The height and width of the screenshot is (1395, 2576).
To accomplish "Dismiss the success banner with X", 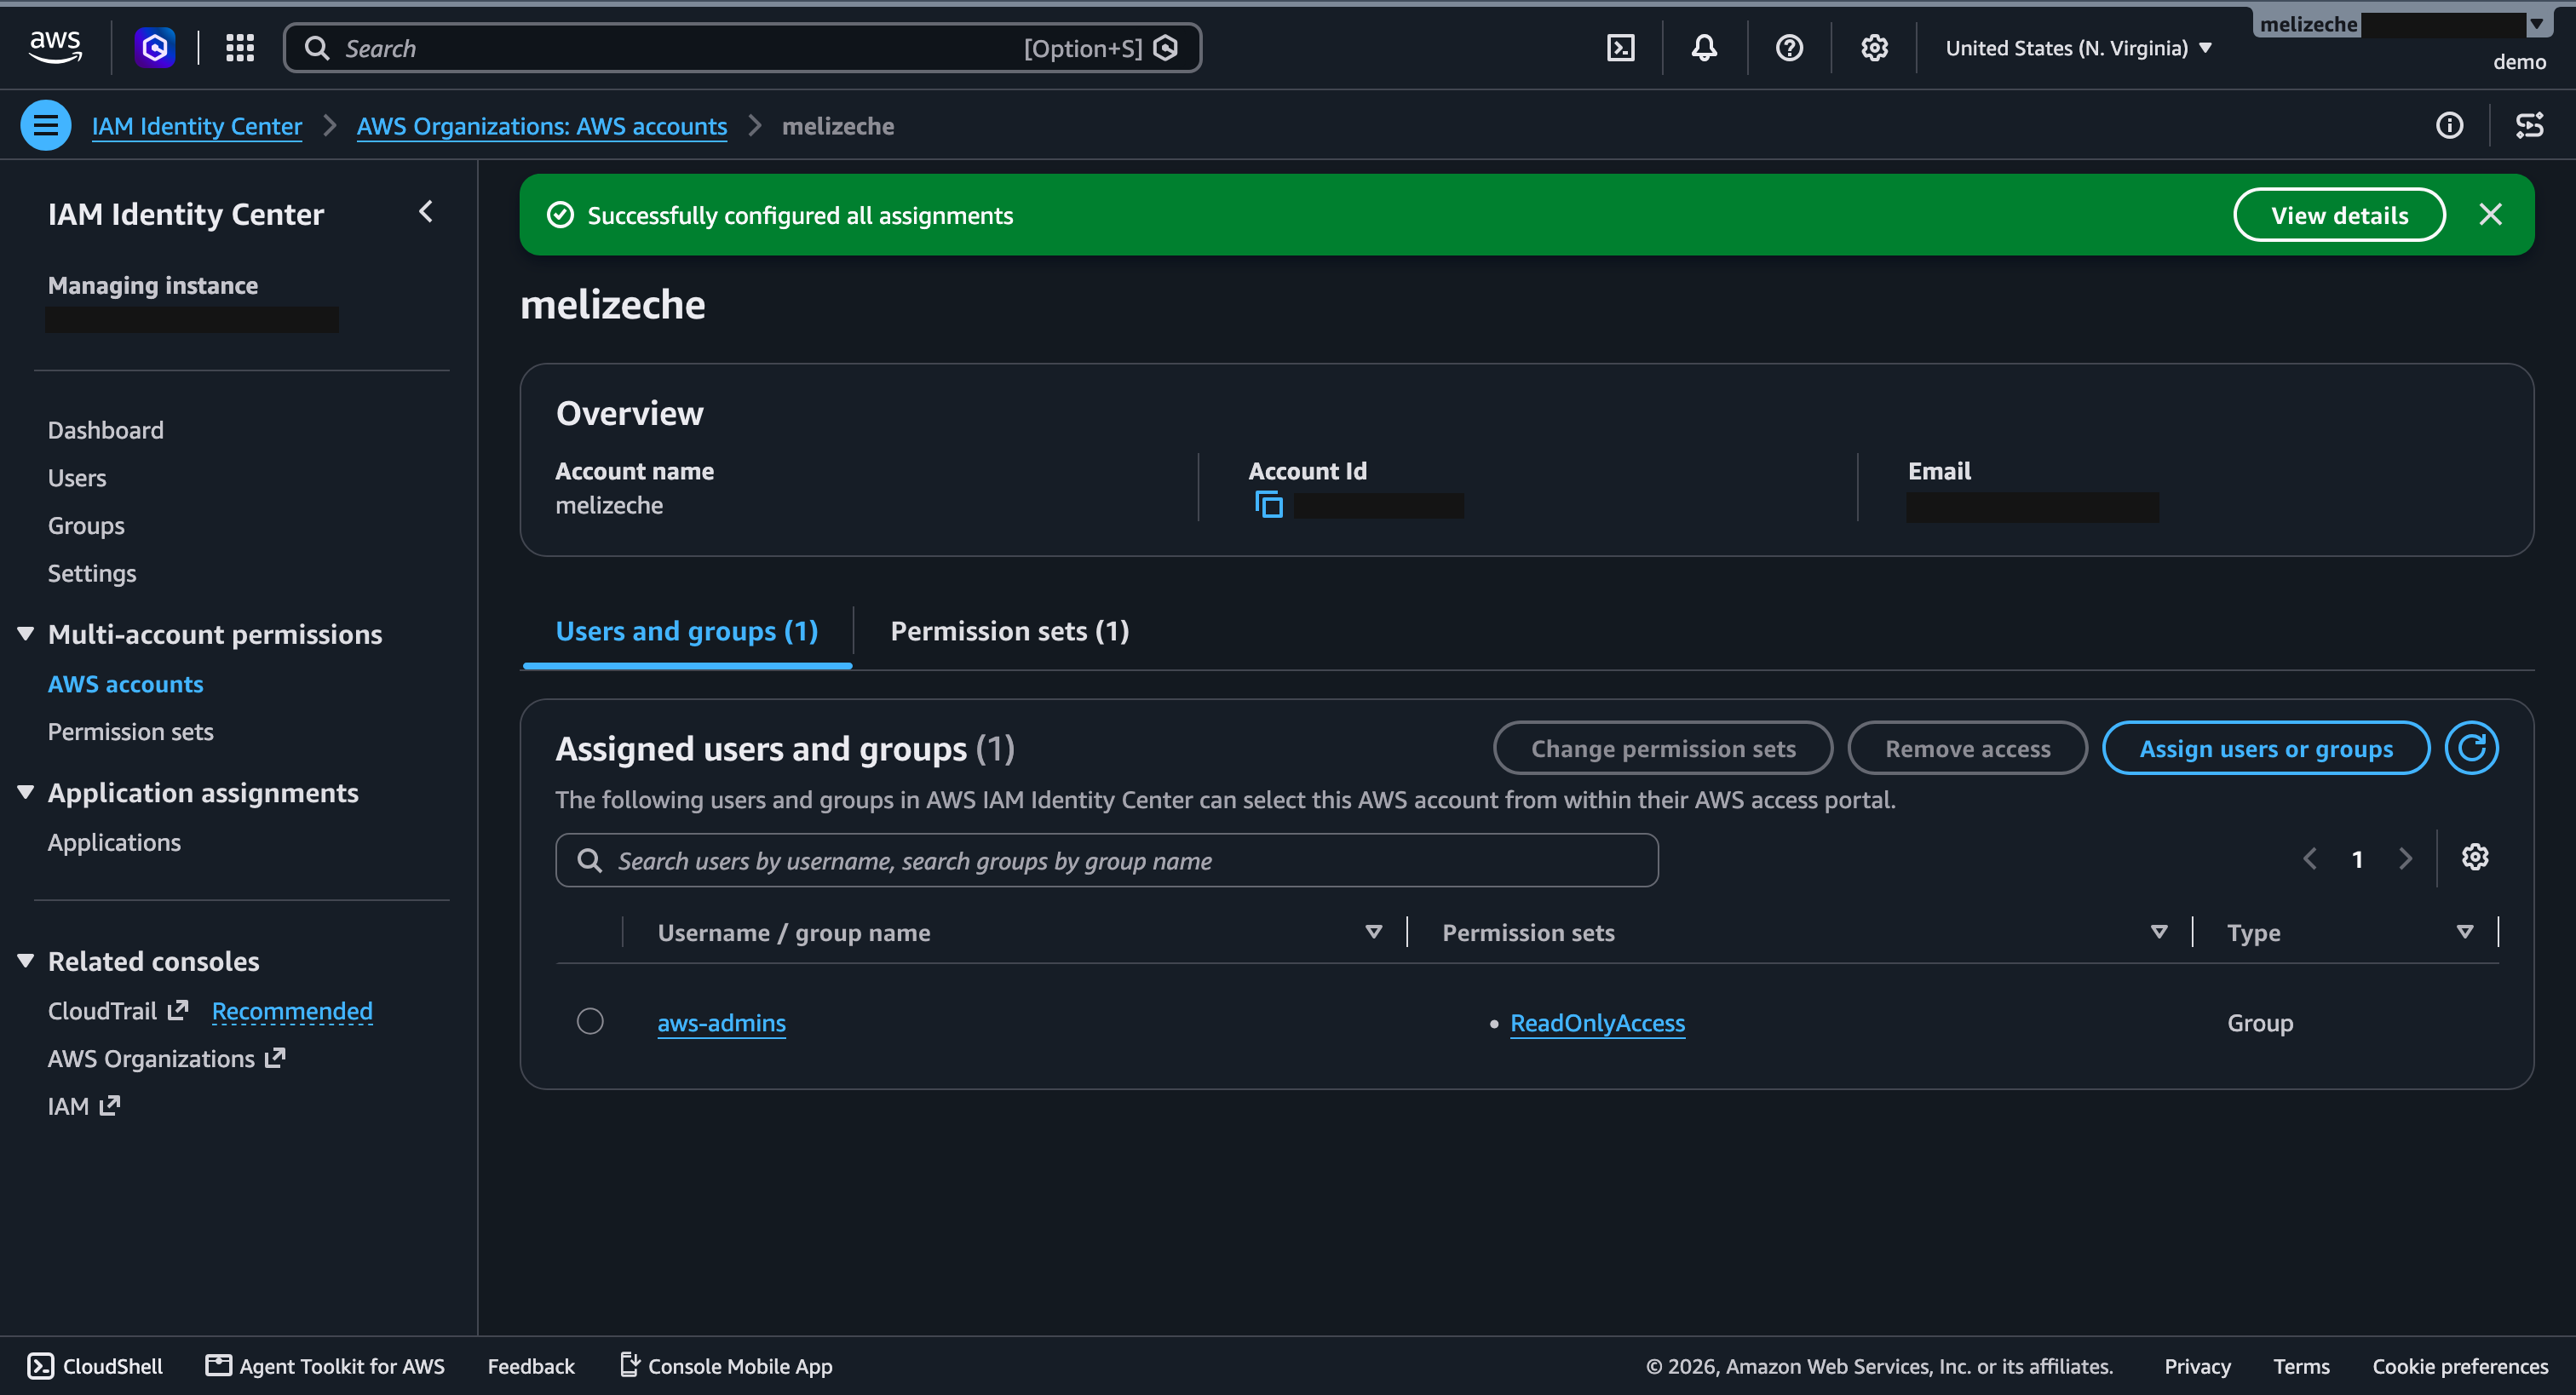I will point(2490,215).
